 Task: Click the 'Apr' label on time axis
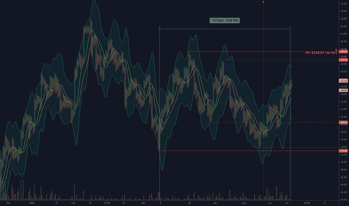(215, 203)
